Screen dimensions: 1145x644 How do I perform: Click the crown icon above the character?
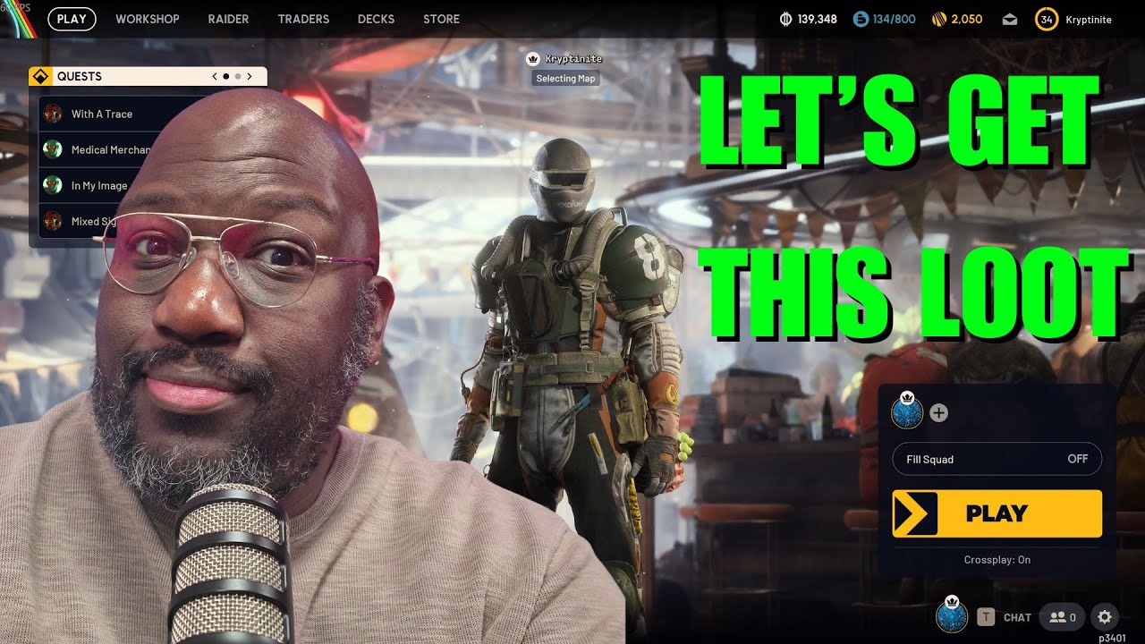(x=534, y=59)
